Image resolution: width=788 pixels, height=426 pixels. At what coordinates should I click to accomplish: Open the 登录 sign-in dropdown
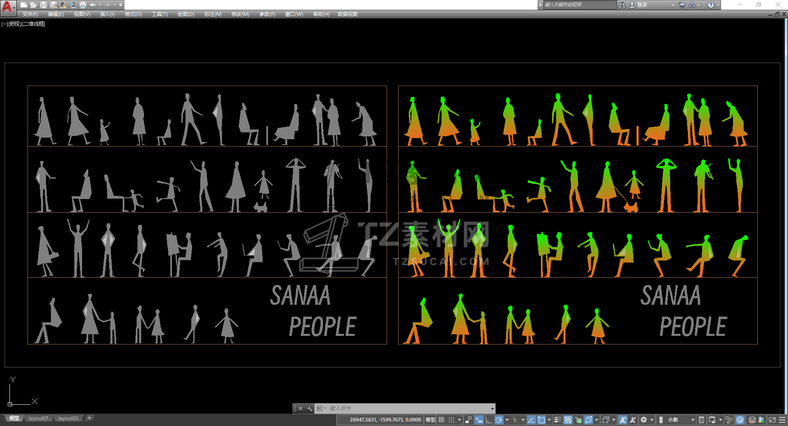click(x=673, y=5)
